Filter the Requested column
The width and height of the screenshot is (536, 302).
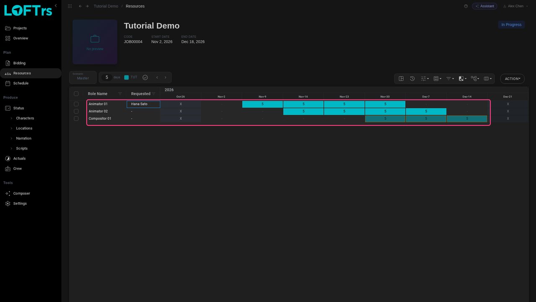(154, 94)
